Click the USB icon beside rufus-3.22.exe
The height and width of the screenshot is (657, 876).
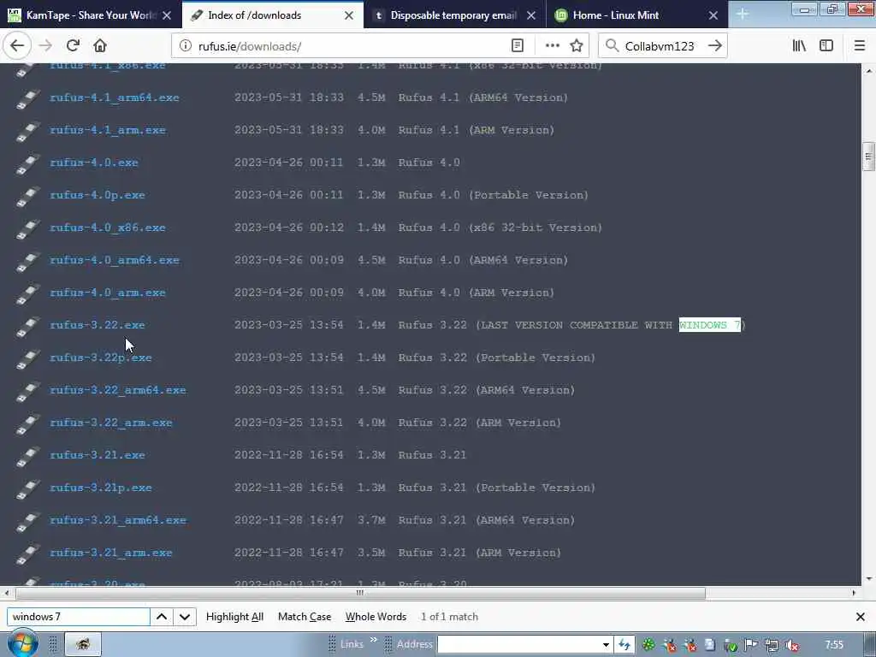(27, 326)
